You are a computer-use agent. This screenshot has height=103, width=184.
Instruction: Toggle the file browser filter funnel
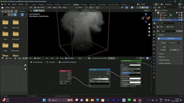(x=22, y=15)
